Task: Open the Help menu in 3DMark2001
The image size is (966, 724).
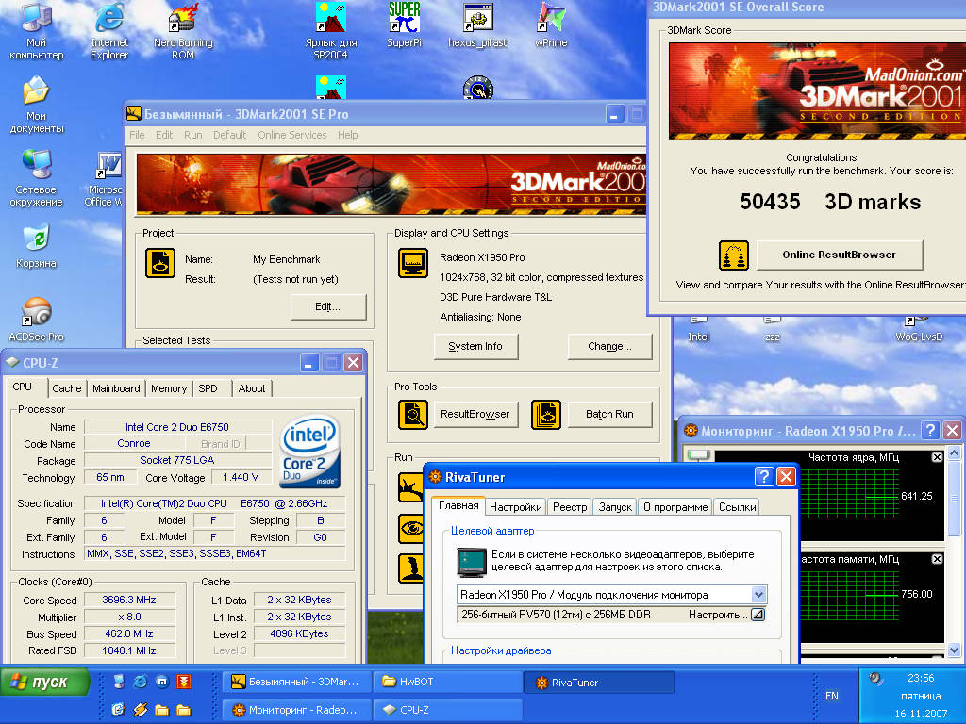Action: click(x=347, y=135)
